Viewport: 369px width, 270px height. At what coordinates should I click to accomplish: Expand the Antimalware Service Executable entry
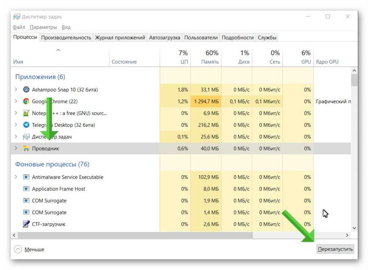[16, 177]
